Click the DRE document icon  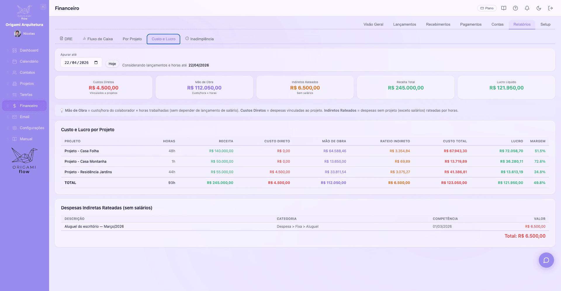(61, 38)
